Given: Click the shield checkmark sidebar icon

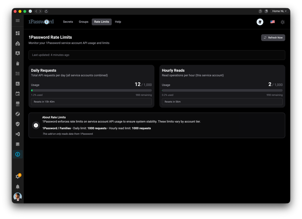Looking at the screenshot, I should coord(18,124).
